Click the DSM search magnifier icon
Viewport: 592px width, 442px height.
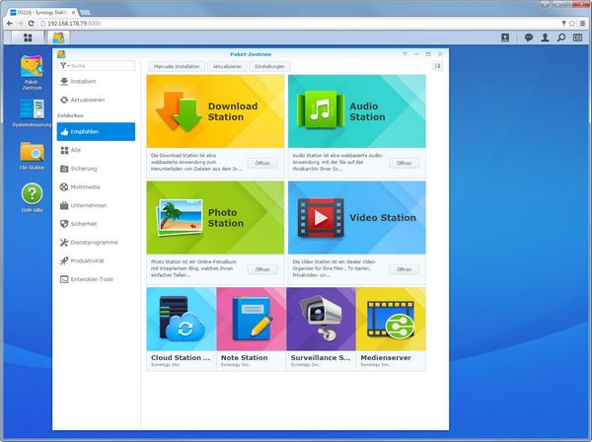click(x=561, y=37)
